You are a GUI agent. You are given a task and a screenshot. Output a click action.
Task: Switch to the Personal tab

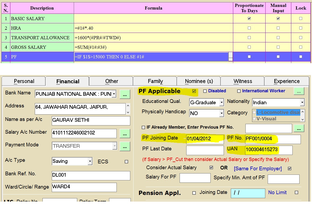(x=24, y=81)
